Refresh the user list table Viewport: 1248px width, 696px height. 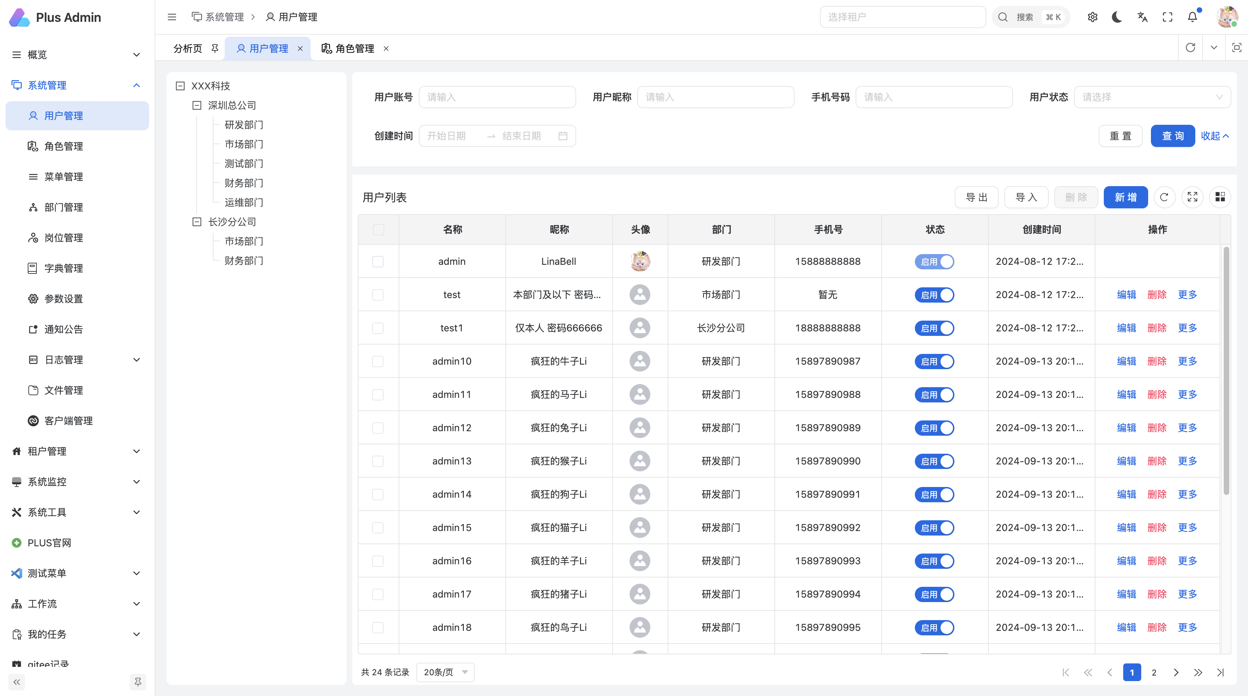1164,197
